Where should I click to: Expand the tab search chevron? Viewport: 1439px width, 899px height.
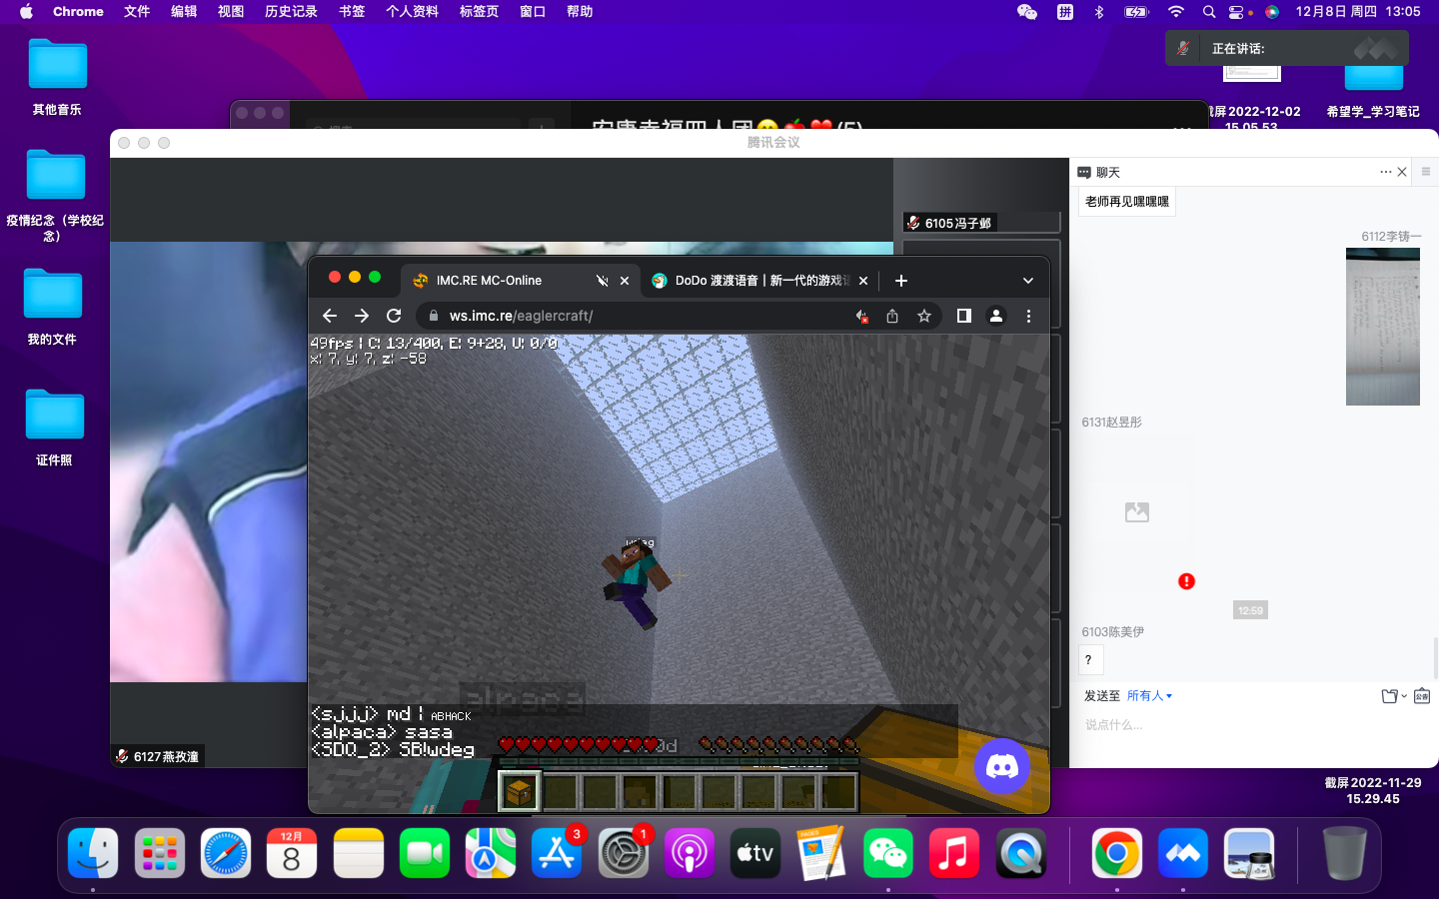1028,281
